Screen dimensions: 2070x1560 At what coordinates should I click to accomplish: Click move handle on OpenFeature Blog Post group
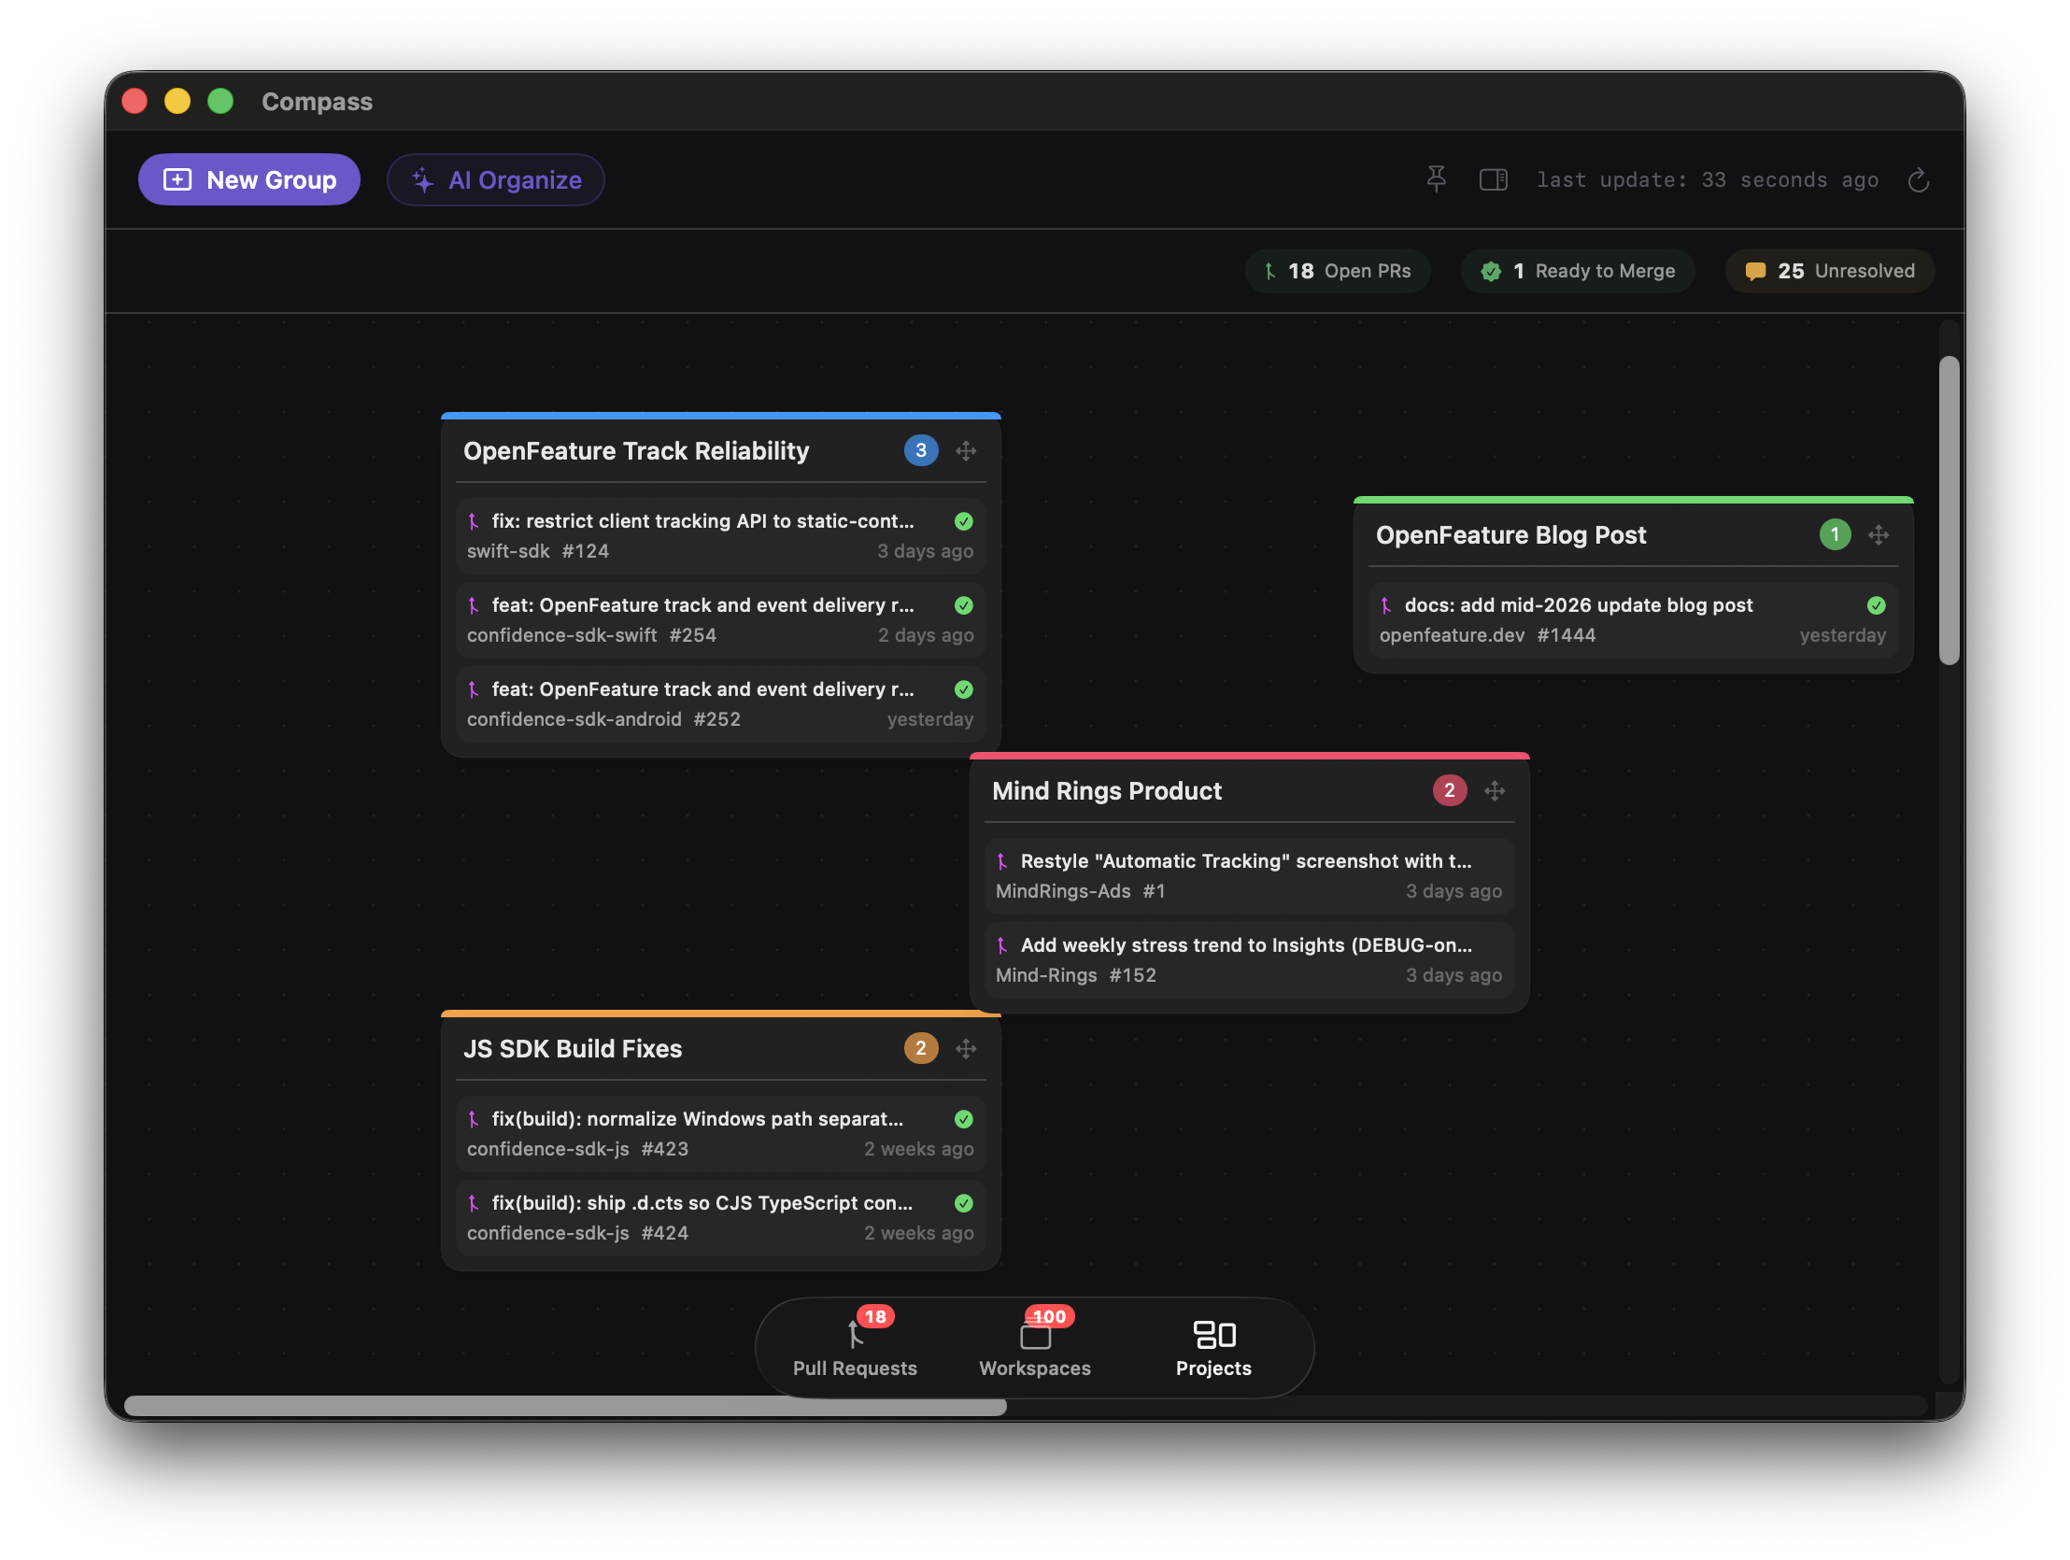[1879, 535]
